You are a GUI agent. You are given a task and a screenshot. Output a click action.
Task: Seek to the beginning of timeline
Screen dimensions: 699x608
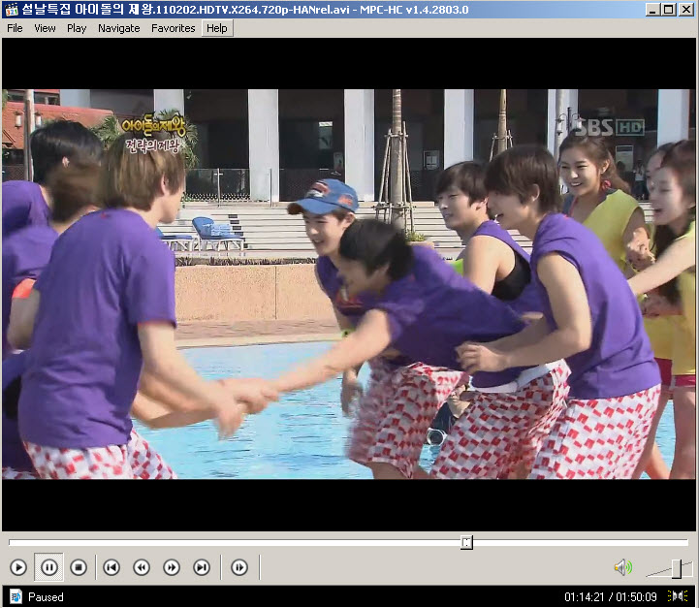[x=10, y=542]
